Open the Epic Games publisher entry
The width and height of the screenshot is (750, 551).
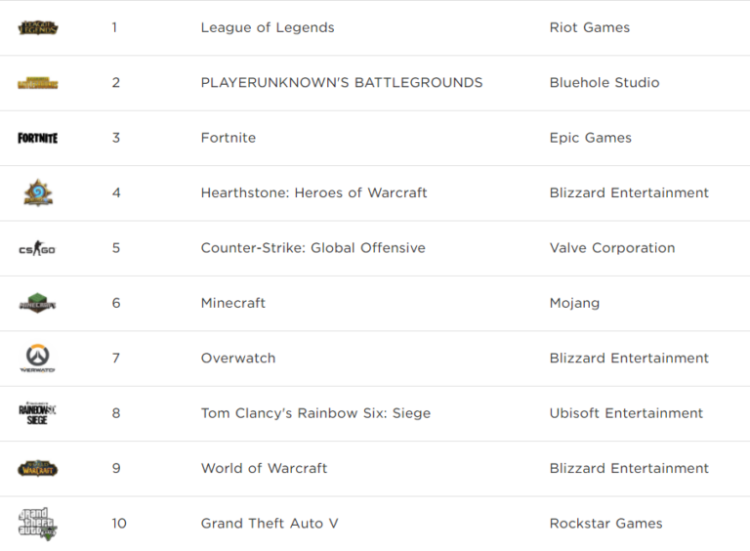pyautogui.click(x=591, y=138)
